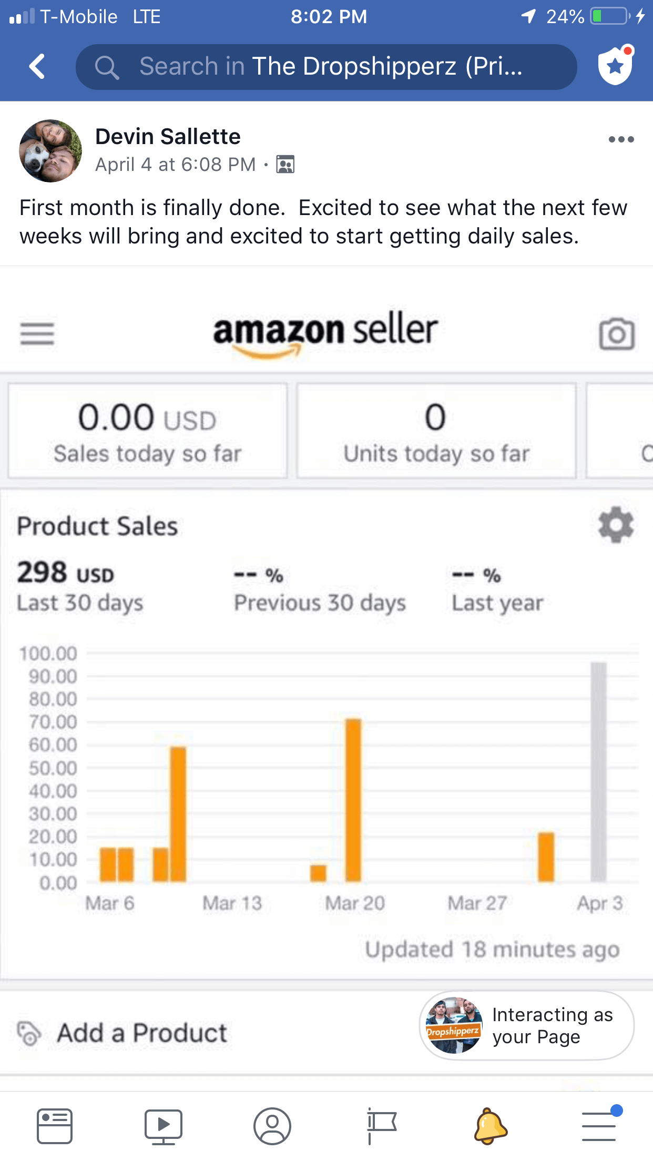
Task: Open post options three-dot menu
Action: tap(621, 139)
